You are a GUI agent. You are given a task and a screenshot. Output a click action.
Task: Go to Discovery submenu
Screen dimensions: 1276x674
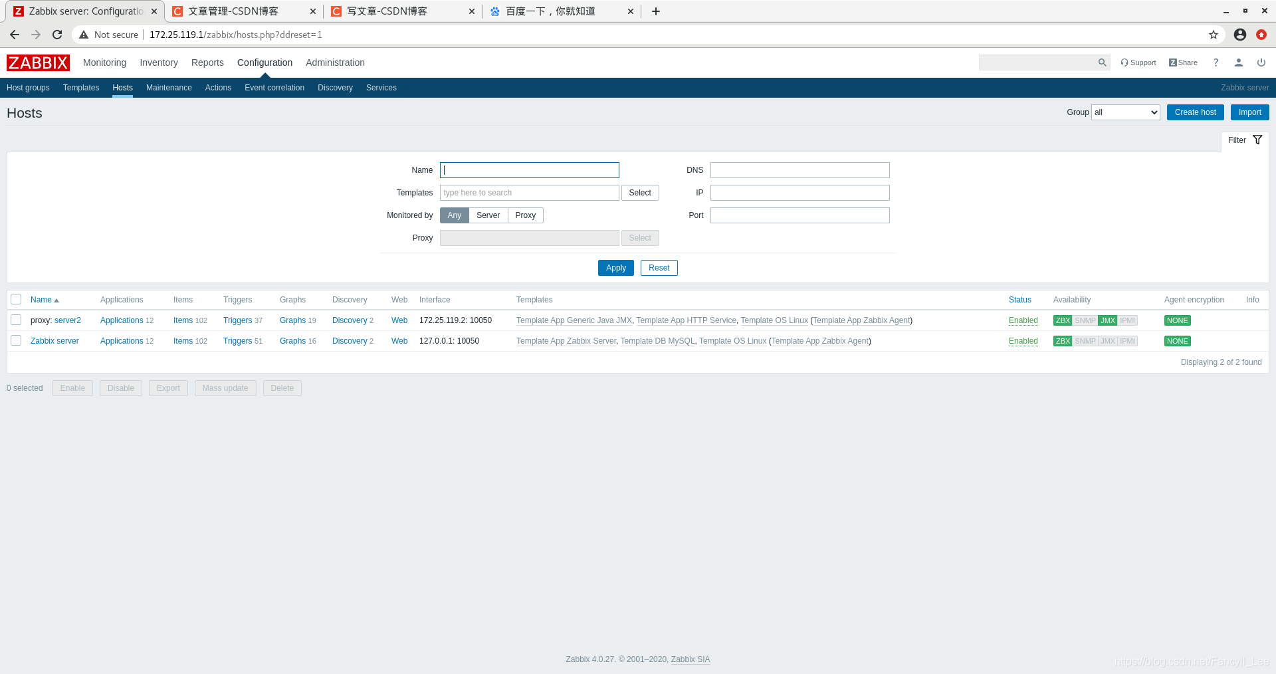click(x=335, y=88)
